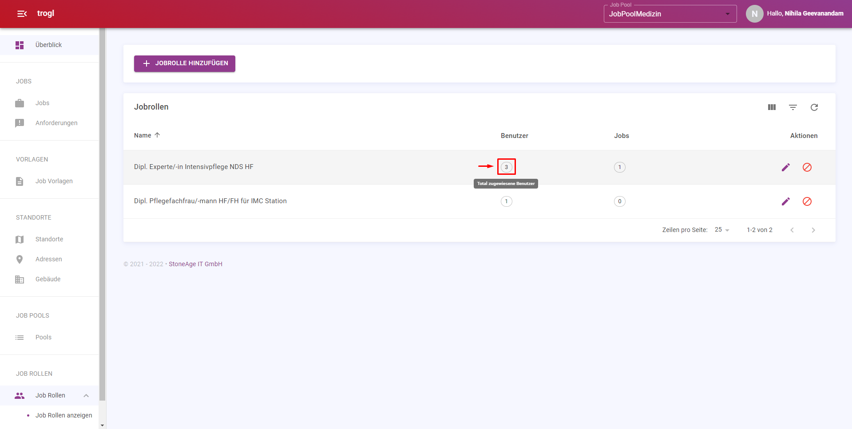The height and width of the screenshot is (429, 852).
Task: Open the filter icon in the Jobrollen table
Action: click(793, 107)
